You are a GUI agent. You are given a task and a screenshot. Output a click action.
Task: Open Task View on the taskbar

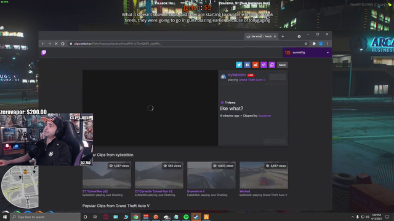[95, 217]
